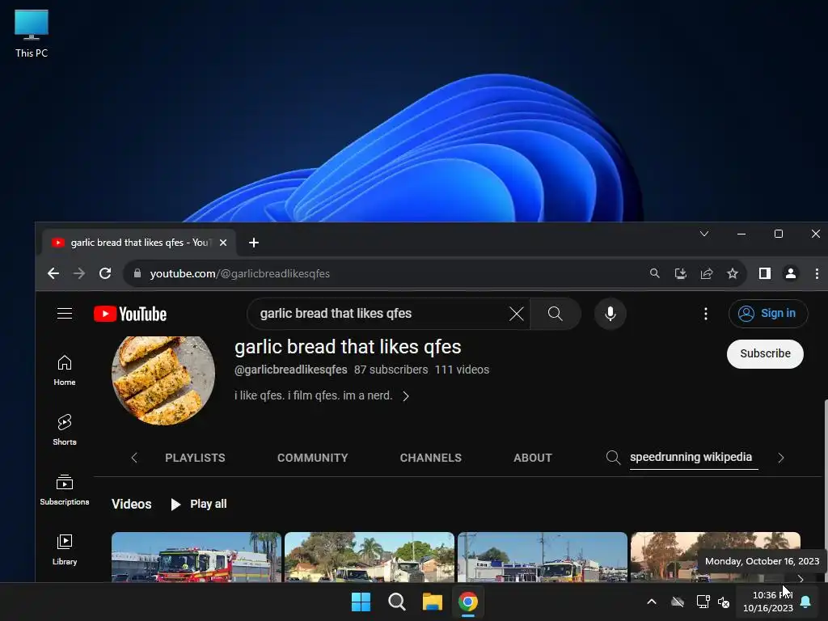Screen dimensions: 828x621
Task: Open Chrome tab search dropdown arrow
Action: pyautogui.click(x=704, y=234)
